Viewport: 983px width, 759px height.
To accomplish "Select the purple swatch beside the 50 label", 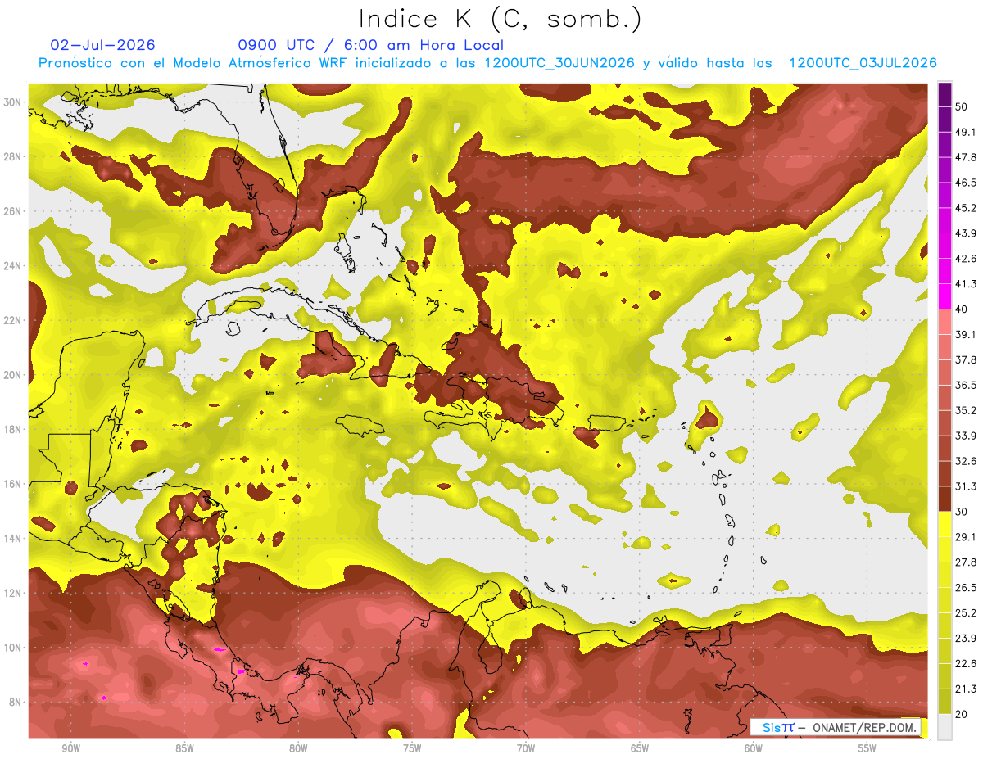I will (x=944, y=94).
